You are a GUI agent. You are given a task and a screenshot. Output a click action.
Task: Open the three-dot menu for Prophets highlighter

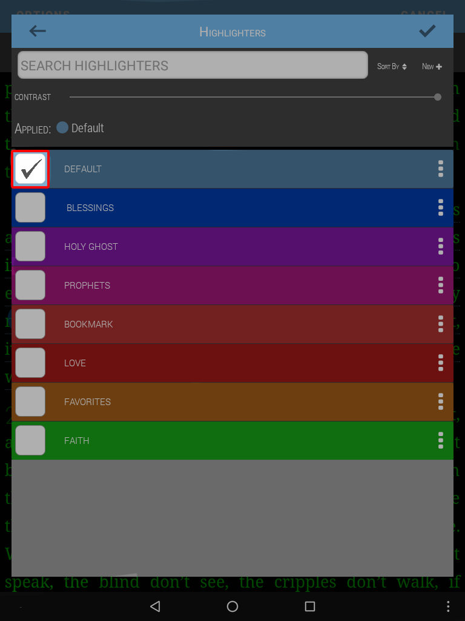click(441, 285)
